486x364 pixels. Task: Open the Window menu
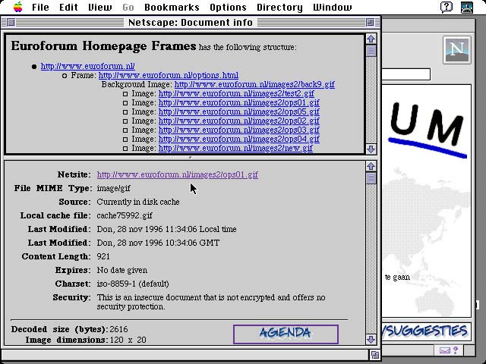click(x=333, y=7)
